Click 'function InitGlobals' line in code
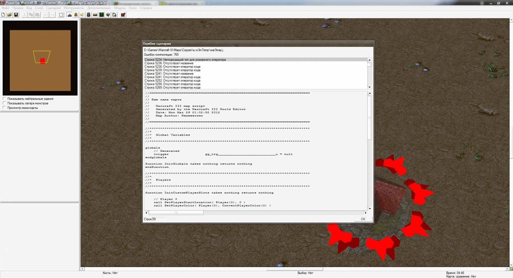513x278 pixels. point(198,164)
